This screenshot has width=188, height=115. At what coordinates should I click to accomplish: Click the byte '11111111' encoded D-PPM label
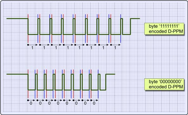(x=164, y=29)
